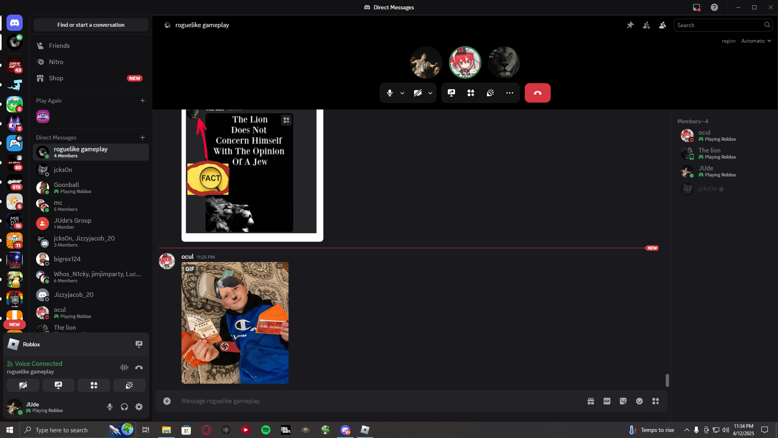The width and height of the screenshot is (778, 438).
Task: Open the Roblox activity in Play Again
Action: click(43, 117)
